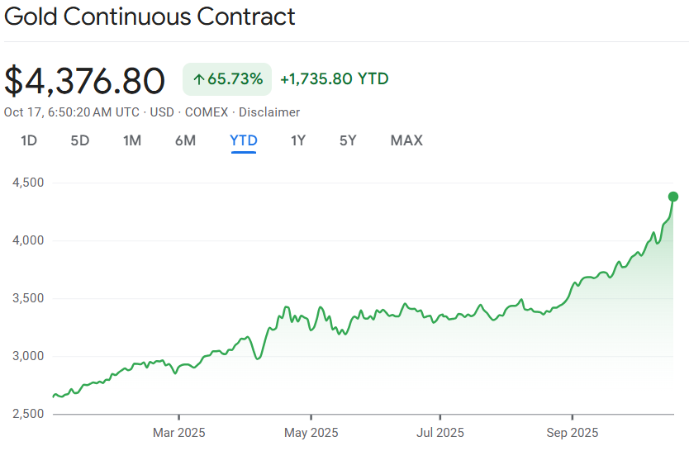Click the active YTD tab
This screenshot has height=451, width=689.
click(x=244, y=140)
